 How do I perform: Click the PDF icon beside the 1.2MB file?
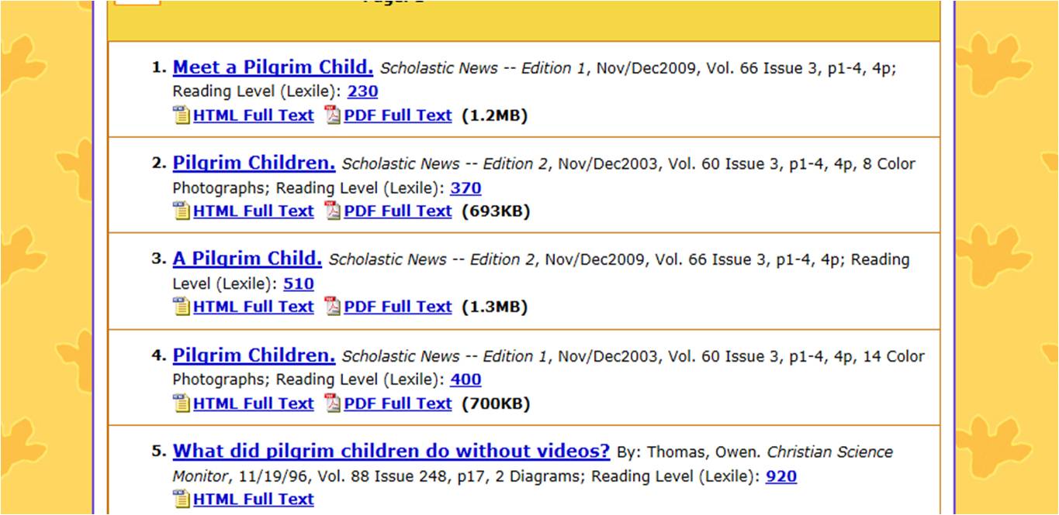[x=333, y=115]
